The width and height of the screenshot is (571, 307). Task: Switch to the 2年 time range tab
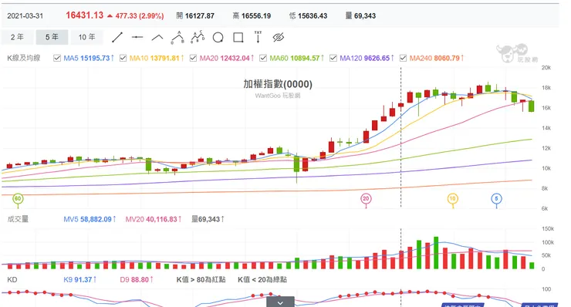(x=17, y=37)
